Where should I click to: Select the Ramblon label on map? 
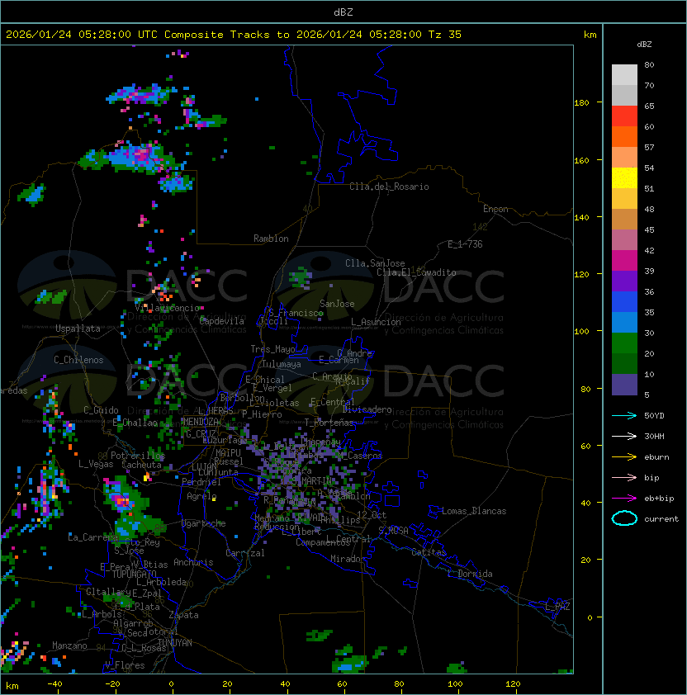click(x=271, y=239)
